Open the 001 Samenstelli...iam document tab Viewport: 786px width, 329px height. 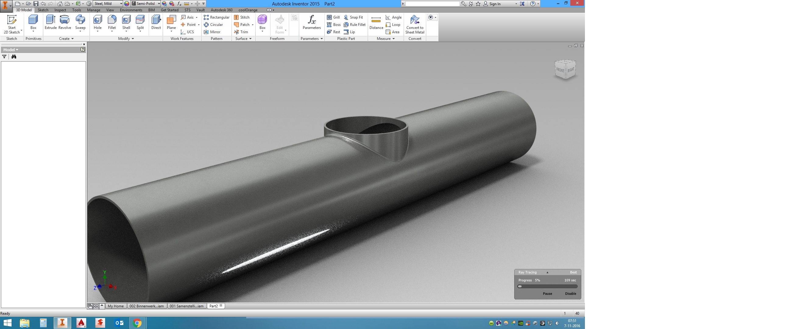pos(186,306)
